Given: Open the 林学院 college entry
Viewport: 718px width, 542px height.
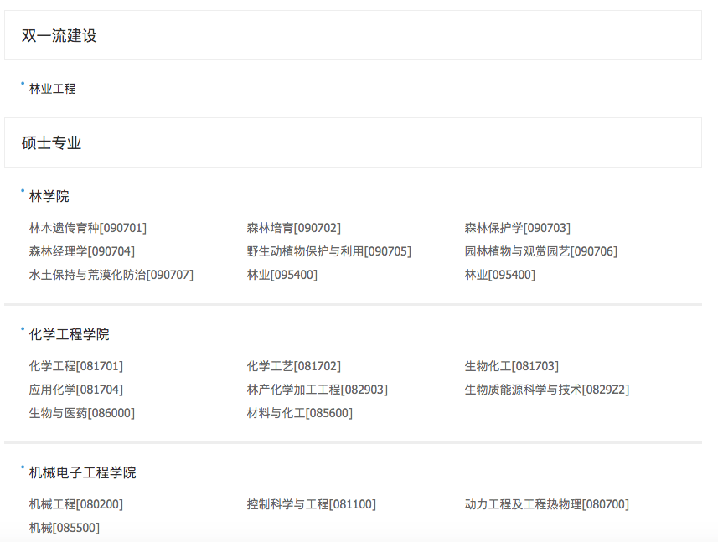Looking at the screenshot, I should pyautogui.click(x=49, y=196).
